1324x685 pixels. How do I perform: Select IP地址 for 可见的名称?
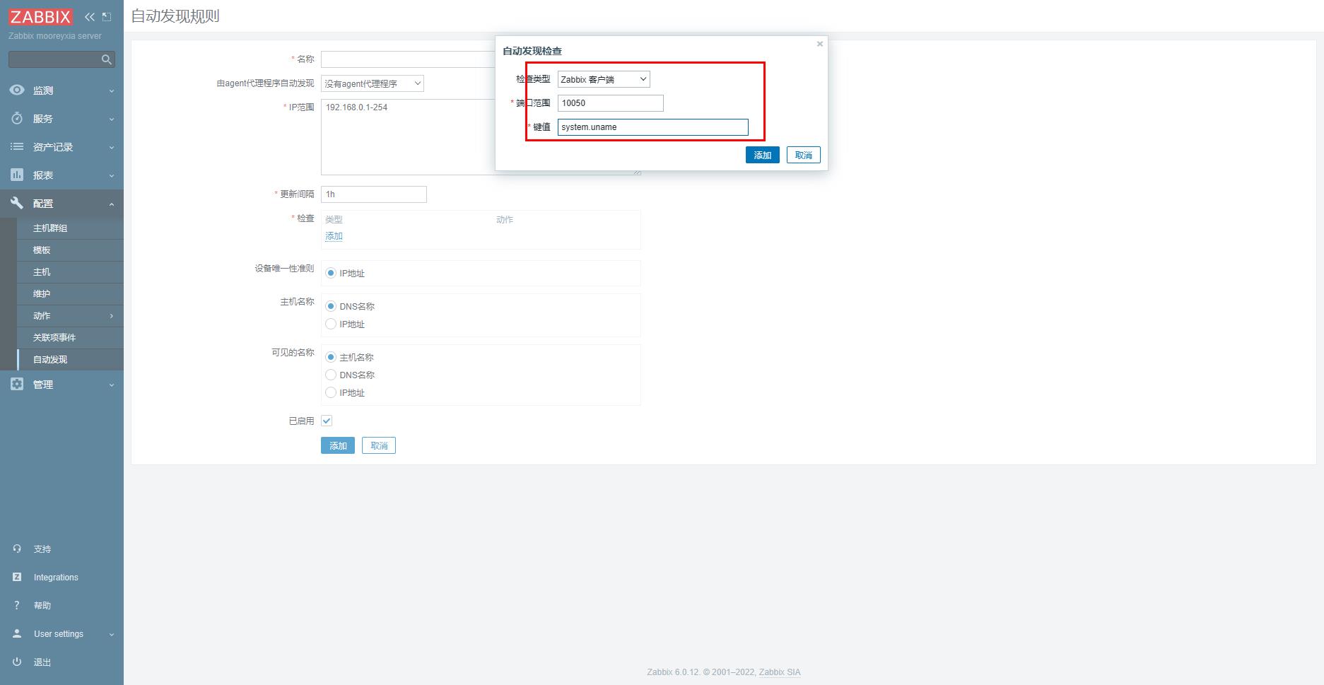click(331, 393)
